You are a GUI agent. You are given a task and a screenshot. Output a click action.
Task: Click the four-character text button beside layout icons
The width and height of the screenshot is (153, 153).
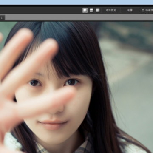pos(111,10)
